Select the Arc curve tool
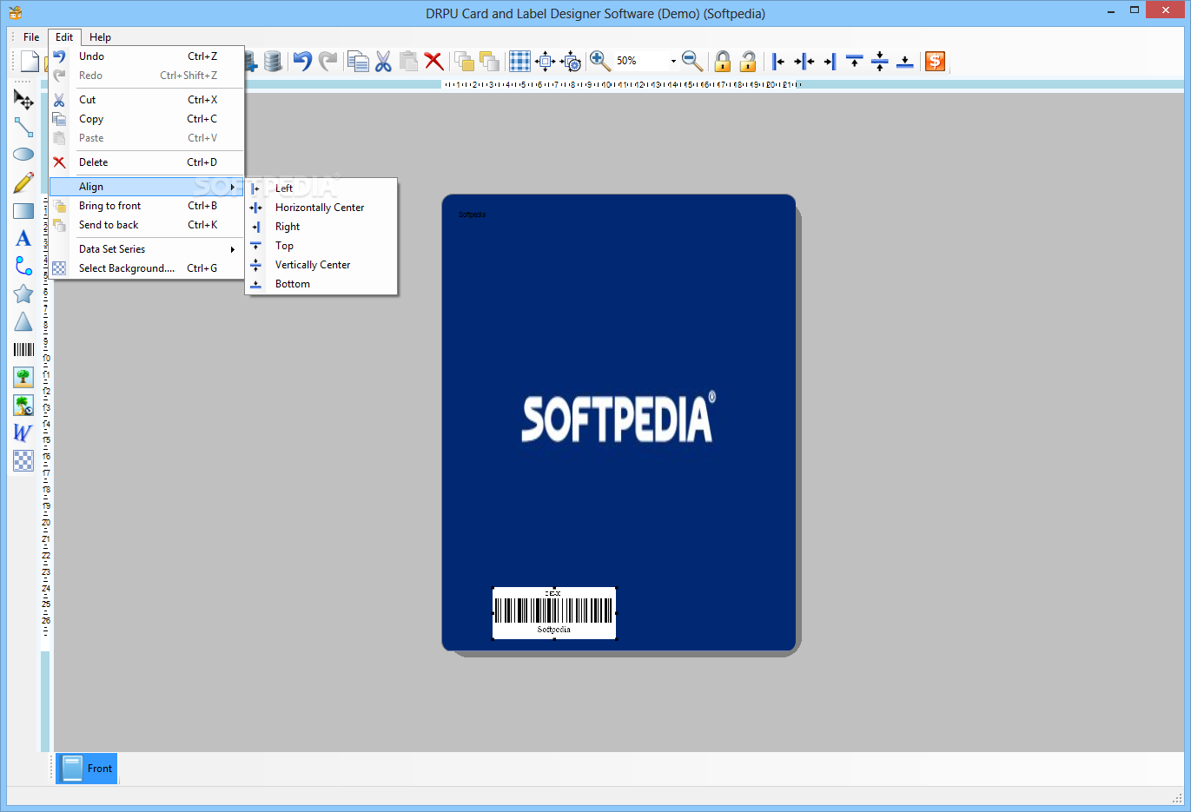Screen dimensions: 1191x812 [x=23, y=266]
